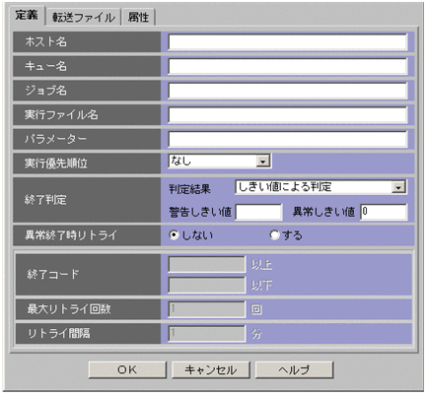Open the 転送ファイル tab
Image resolution: width=427 pixels, height=395 pixels.
pos(83,18)
